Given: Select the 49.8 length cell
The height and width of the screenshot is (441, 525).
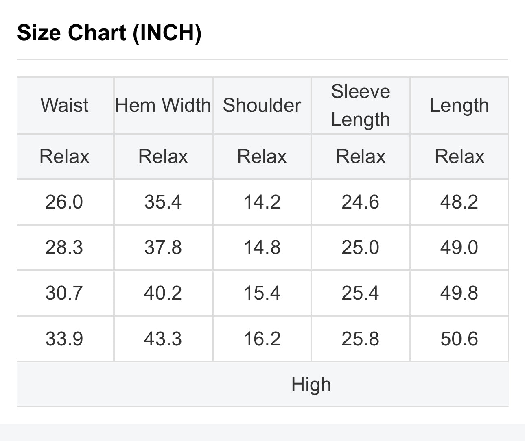Looking at the screenshot, I should [459, 293].
